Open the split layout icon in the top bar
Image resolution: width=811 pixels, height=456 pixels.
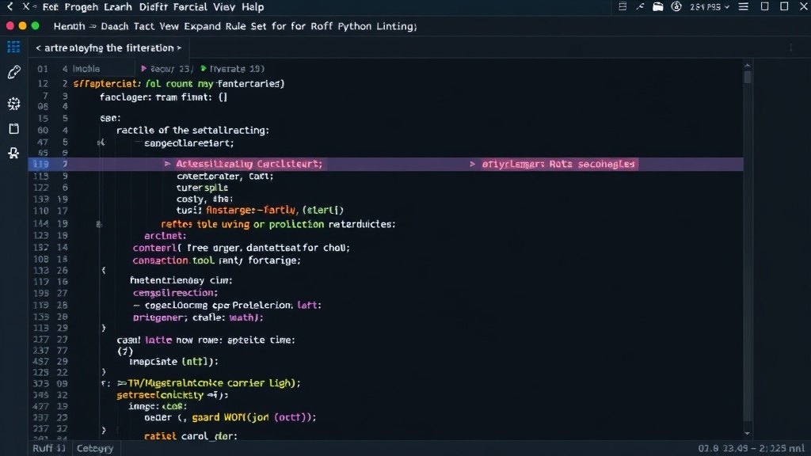click(x=623, y=6)
